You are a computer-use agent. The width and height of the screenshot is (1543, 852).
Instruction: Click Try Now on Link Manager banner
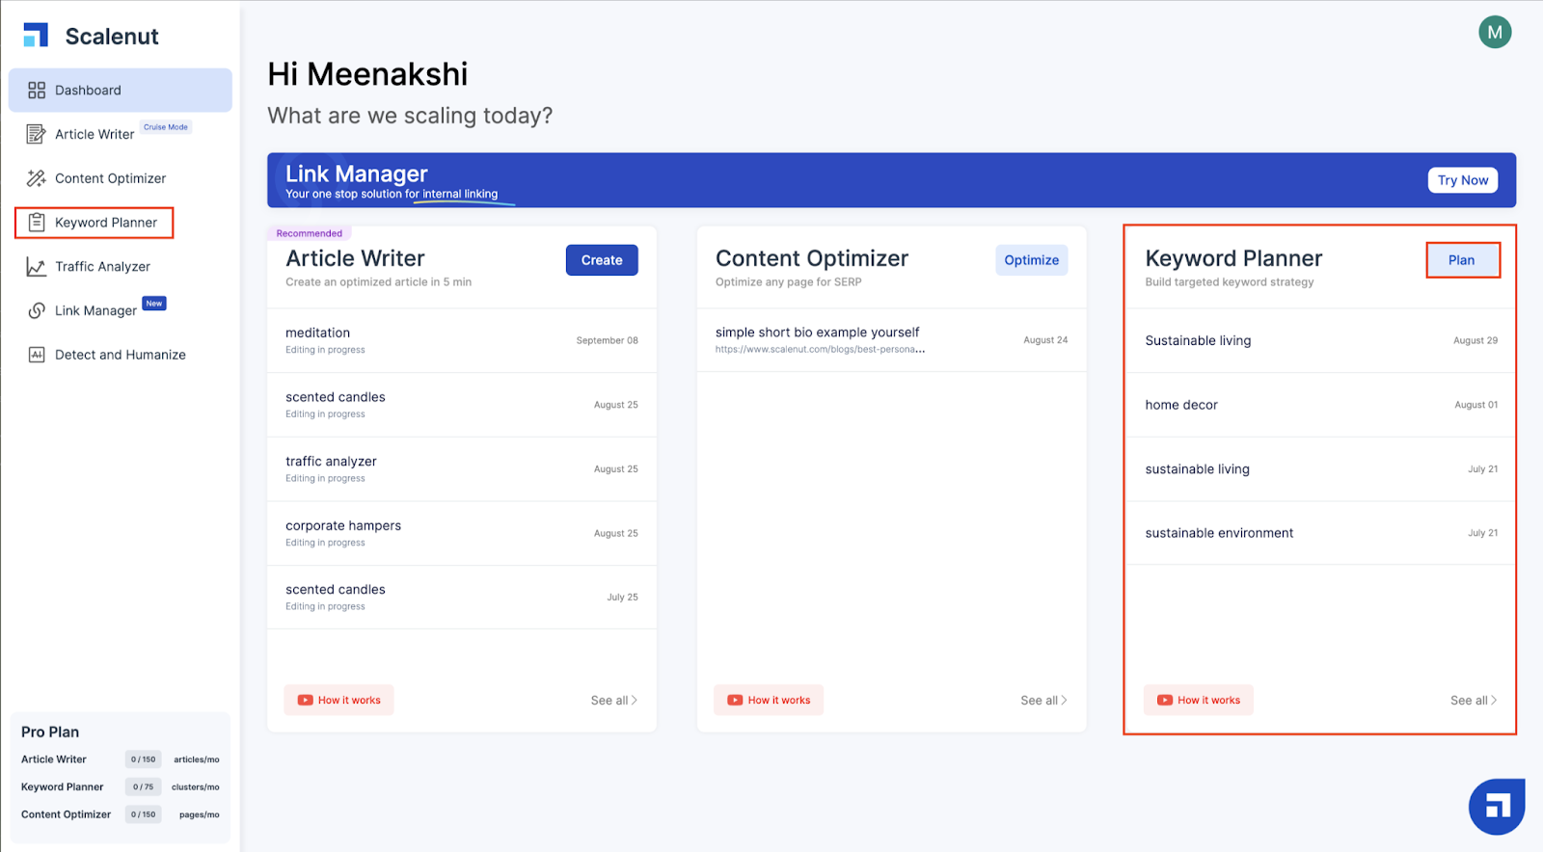pyautogui.click(x=1463, y=180)
